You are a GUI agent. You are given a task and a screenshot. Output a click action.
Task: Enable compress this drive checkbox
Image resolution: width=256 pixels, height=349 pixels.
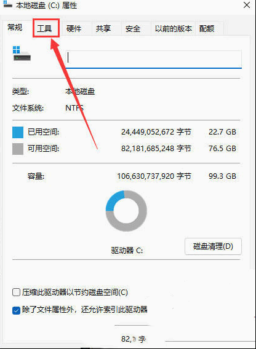(16, 292)
